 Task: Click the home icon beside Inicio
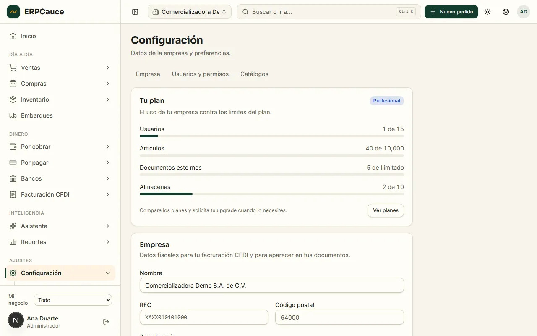(13, 36)
